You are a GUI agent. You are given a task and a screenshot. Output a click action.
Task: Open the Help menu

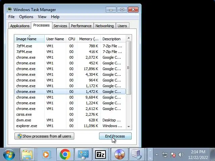[55, 17]
